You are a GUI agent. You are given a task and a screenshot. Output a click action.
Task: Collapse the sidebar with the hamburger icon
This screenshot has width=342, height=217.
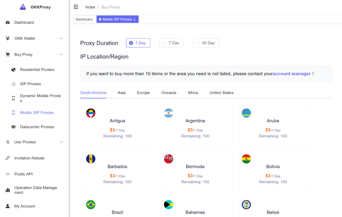(x=76, y=7)
